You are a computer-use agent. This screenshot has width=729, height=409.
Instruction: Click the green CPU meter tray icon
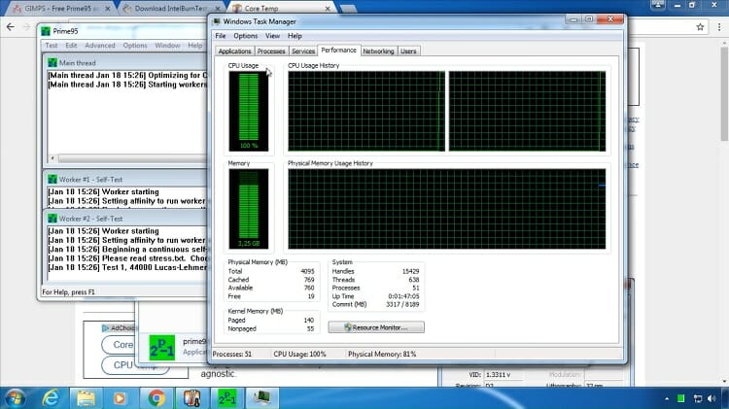click(x=680, y=398)
